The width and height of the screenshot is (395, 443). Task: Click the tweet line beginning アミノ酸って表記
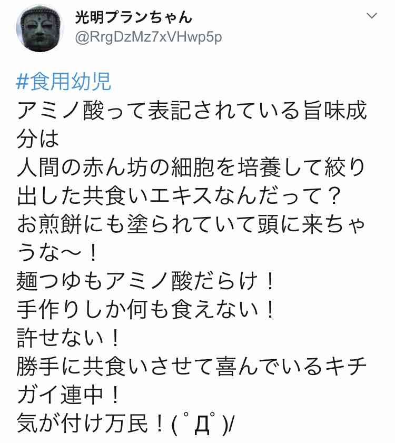[x=192, y=110]
